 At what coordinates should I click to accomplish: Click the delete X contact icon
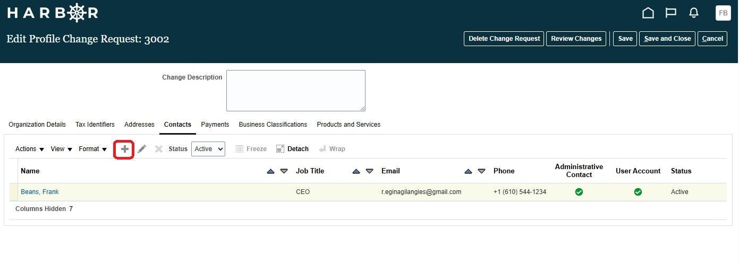(x=158, y=149)
